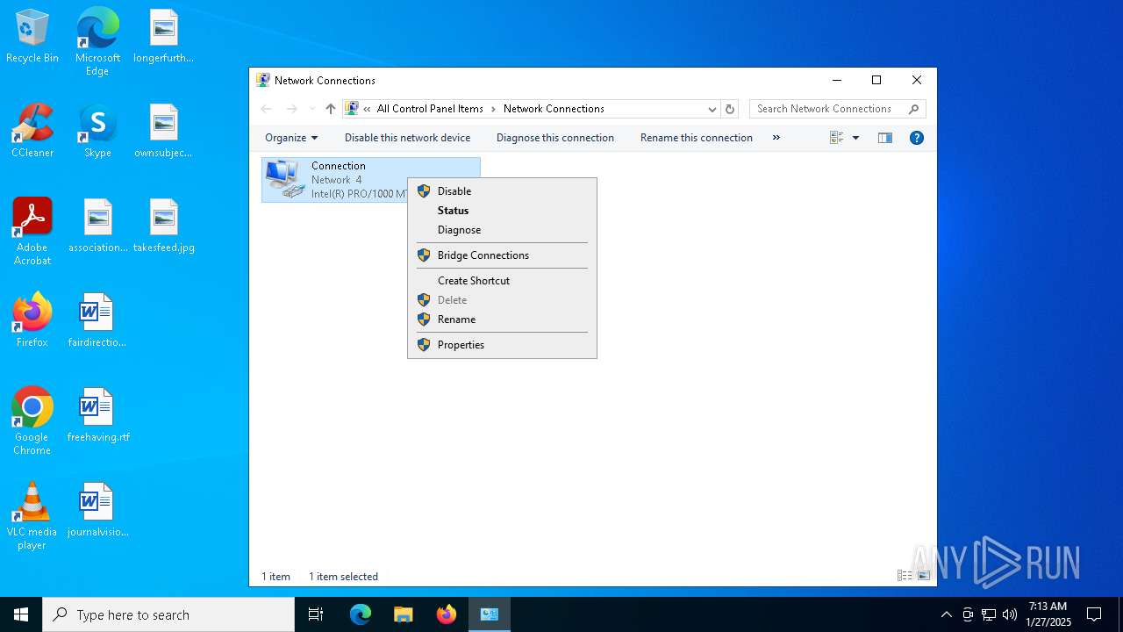Screen dimensions: 1123x632
Task: Expand breadcrumb arrow after All Control Panel Items
Action: tap(493, 109)
